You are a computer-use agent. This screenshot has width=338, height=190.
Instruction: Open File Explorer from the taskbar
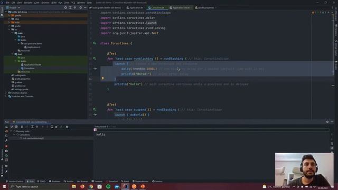[x=74, y=186]
